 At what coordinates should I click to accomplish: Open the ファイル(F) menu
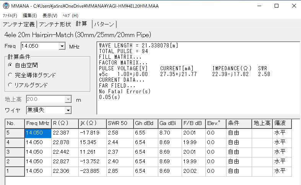pyautogui.click(x=10, y=16)
